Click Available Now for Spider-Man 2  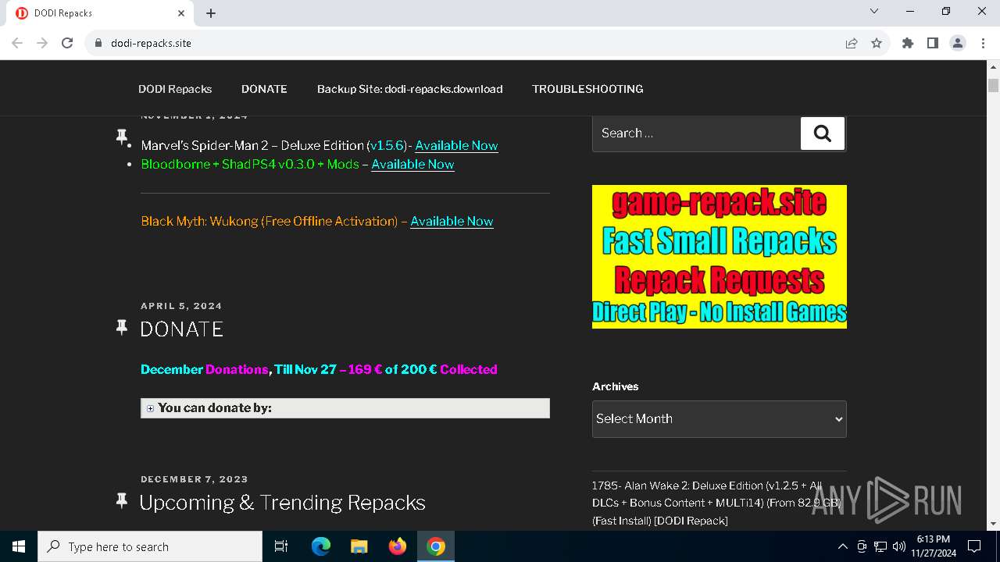tap(456, 145)
